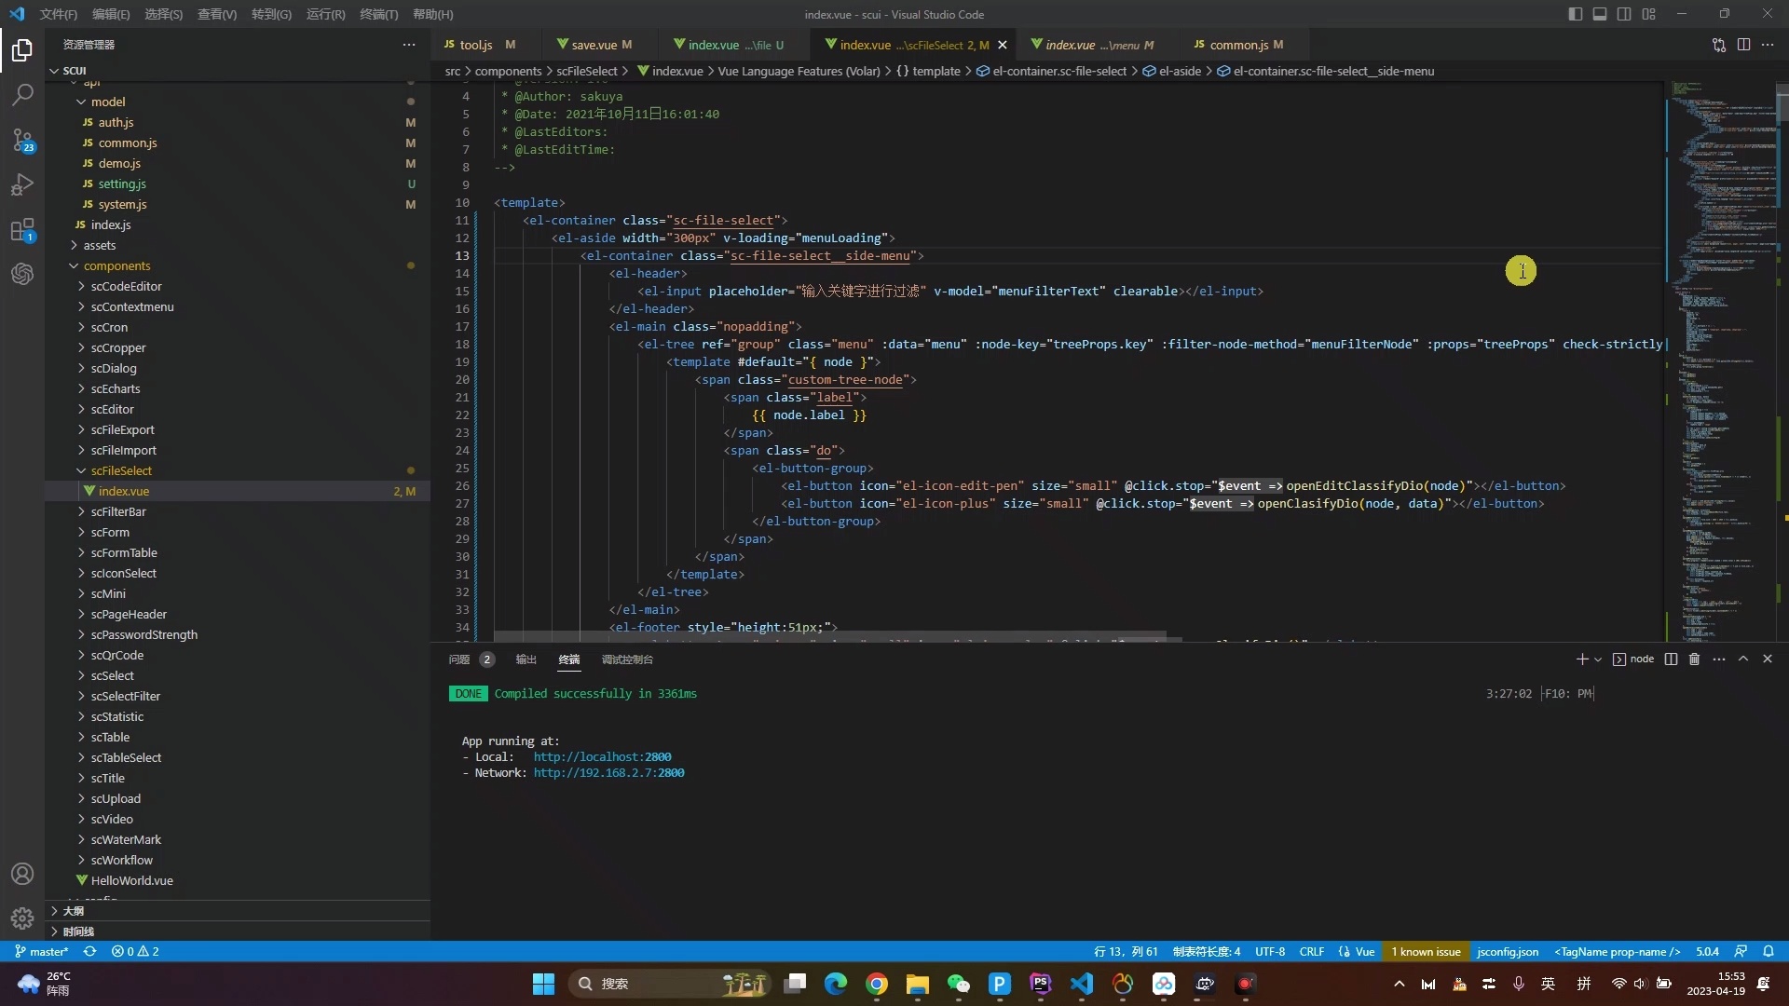
Task: Switch to the common.js tab
Action: [x=1239, y=44]
